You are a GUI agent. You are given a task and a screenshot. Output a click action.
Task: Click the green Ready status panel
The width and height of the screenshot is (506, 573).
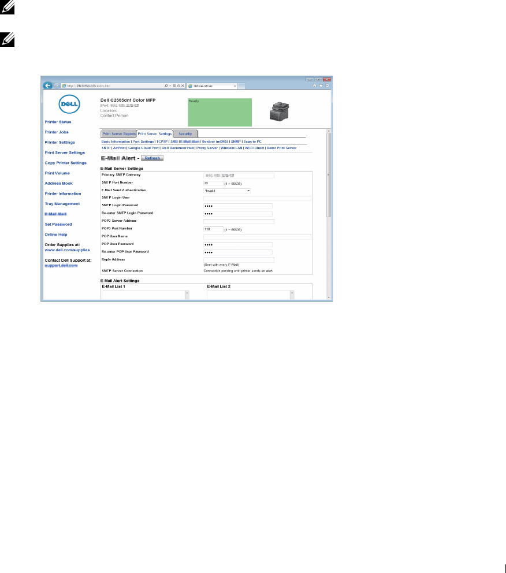click(219, 112)
